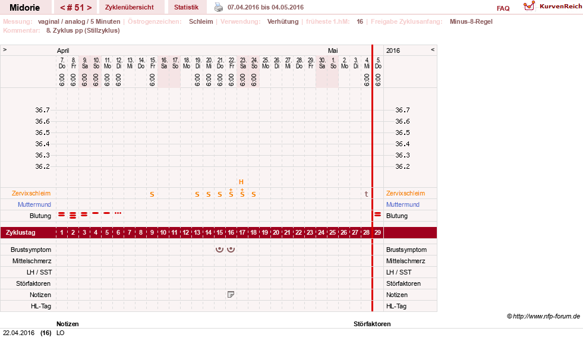The image size is (583, 347).
Task: Click breast symptom icon on cycle day 15
Action: [x=220, y=249]
